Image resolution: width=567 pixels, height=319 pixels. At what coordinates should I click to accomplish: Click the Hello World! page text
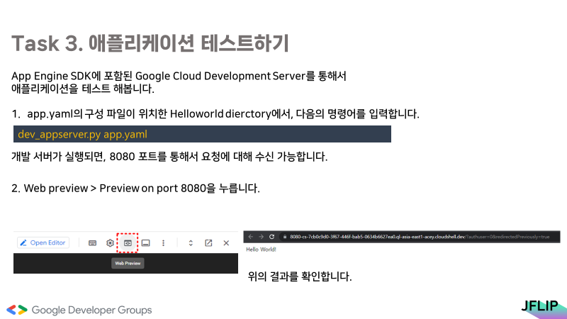(x=261, y=250)
